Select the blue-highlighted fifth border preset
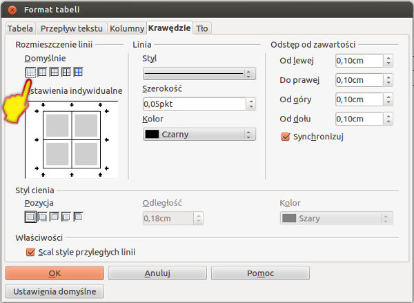 tap(78, 71)
